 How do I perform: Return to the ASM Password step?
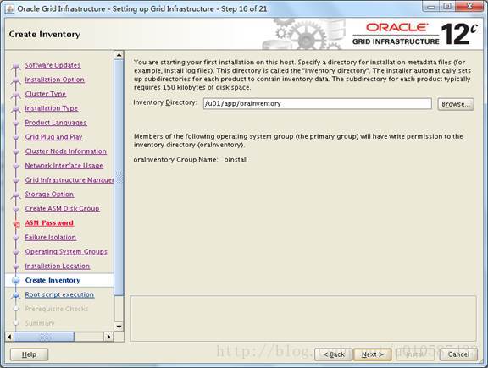pos(49,222)
